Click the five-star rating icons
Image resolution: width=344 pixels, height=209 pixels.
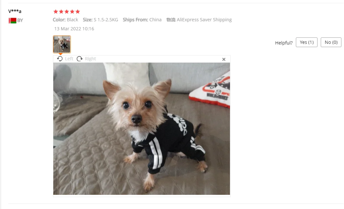point(67,12)
